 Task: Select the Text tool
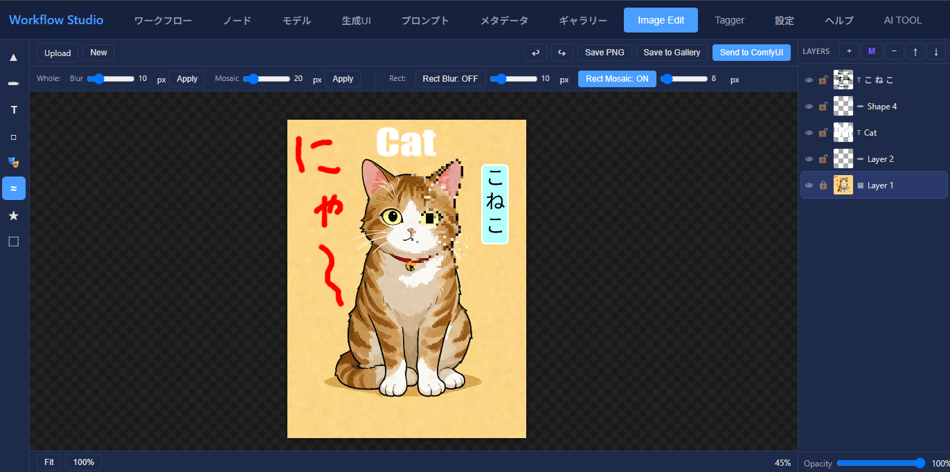click(x=14, y=109)
